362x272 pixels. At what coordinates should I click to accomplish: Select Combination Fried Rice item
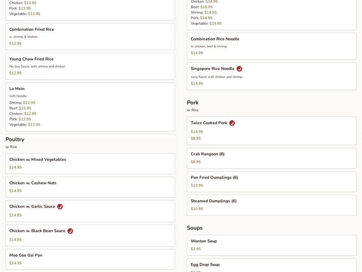pos(90,36)
